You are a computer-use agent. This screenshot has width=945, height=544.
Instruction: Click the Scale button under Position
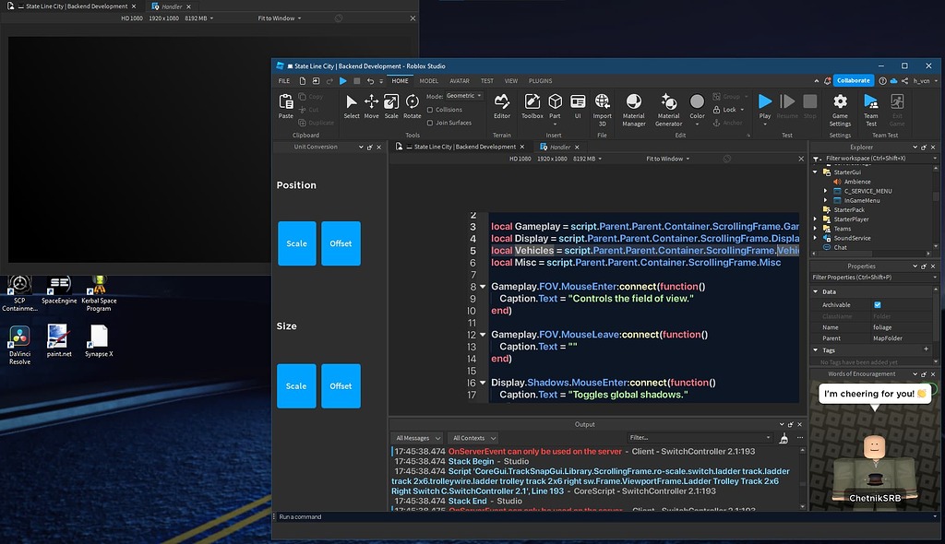click(296, 243)
